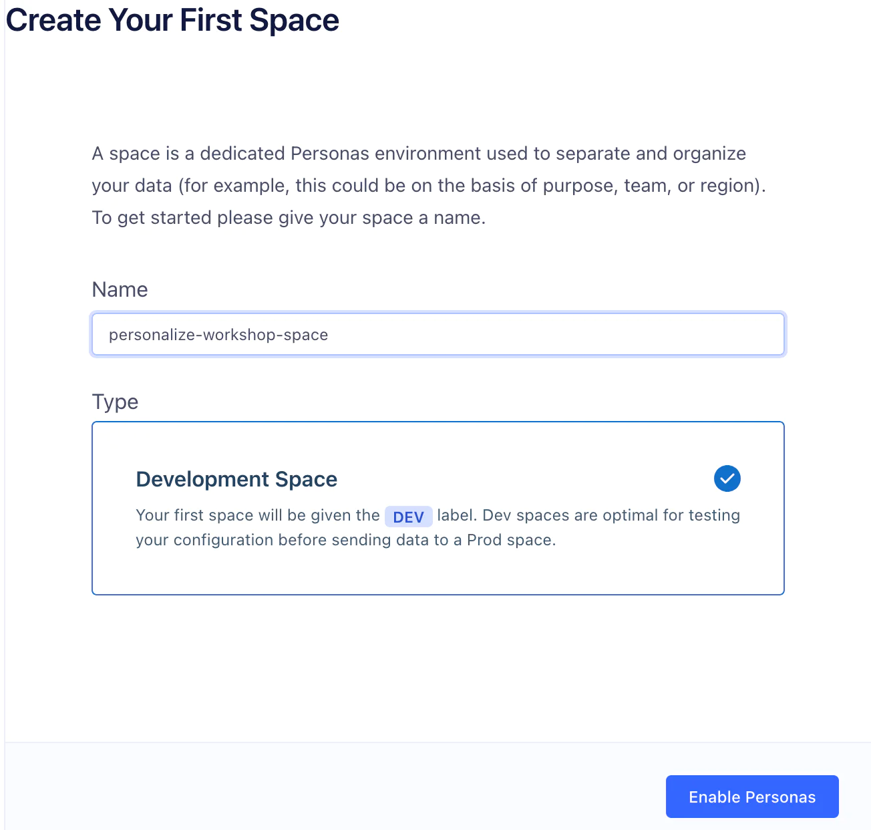Focus the Name input field

438,334
